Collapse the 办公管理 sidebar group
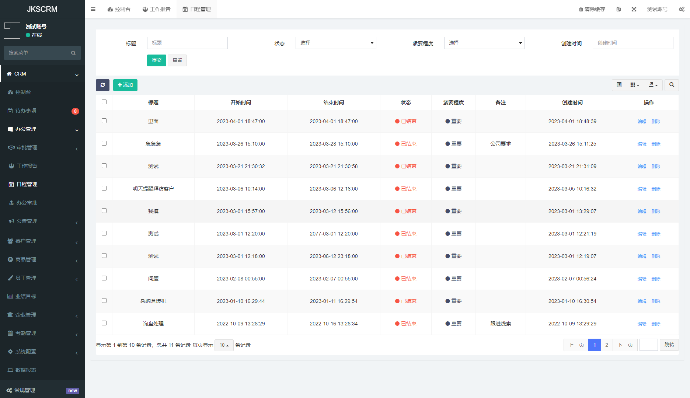The width and height of the screenshot is (690, 398). pos(42,129)
